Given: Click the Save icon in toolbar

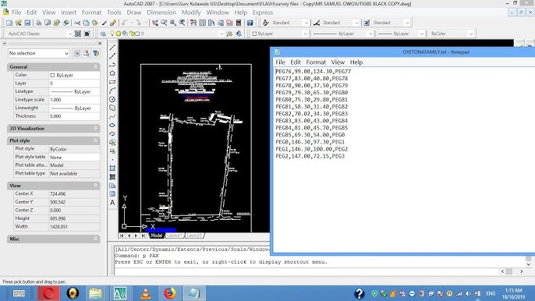Looking at the screenshot, I should pyautogui.click(x=27, y=23).
